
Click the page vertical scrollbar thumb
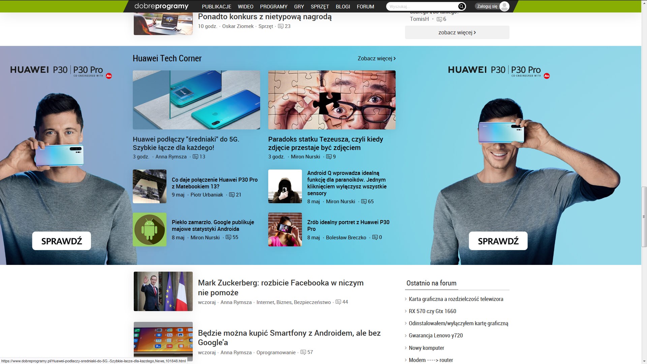point(644,217)
